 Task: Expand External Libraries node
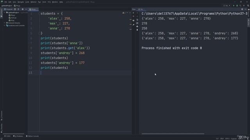coord(4,23)
